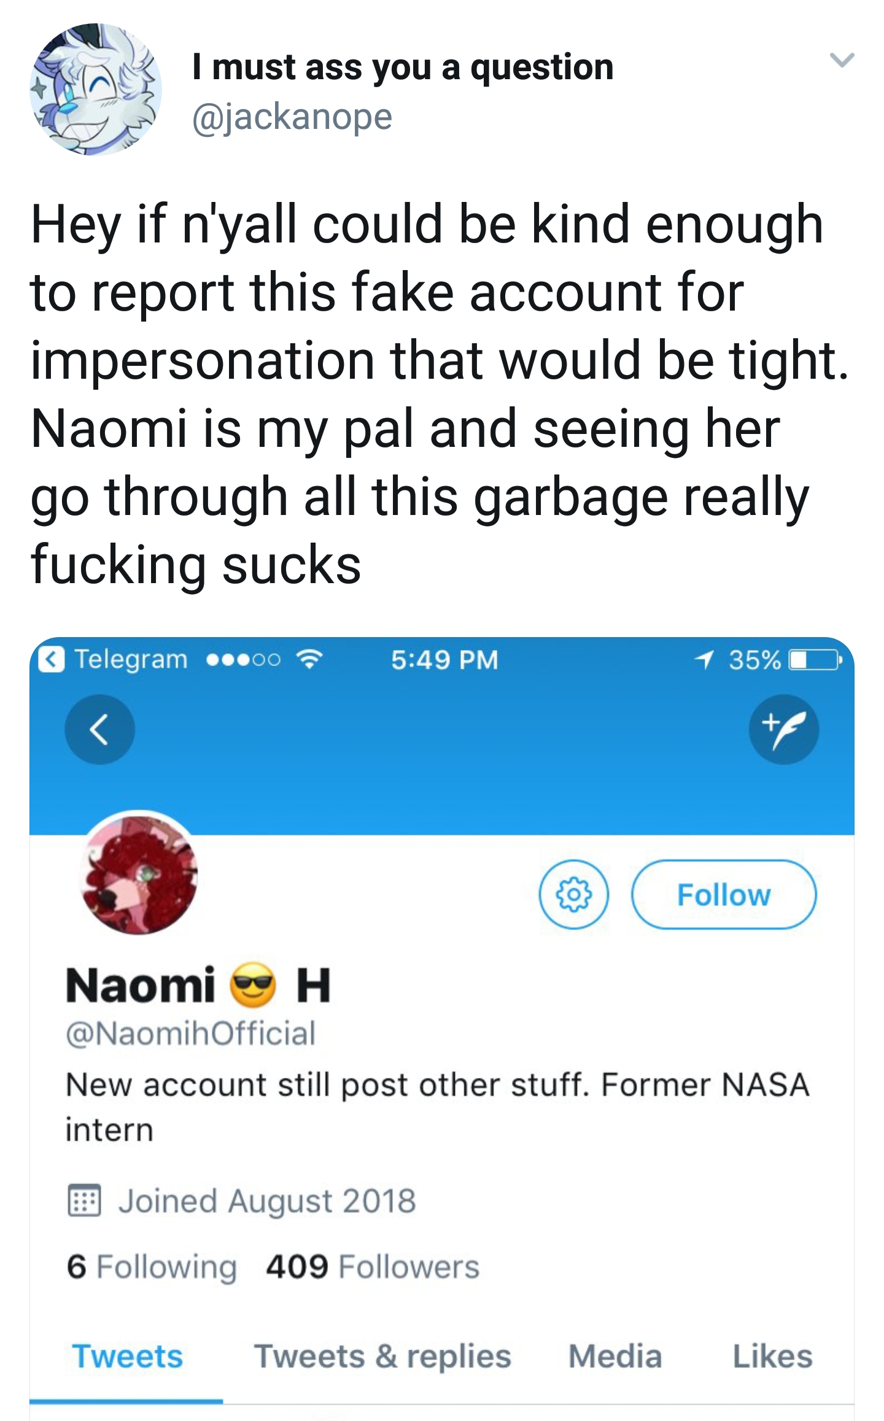Image resolution: width=884 pixels, height=1421 pixels.
Task: View the 409 Followers list
Action: 372,1266
